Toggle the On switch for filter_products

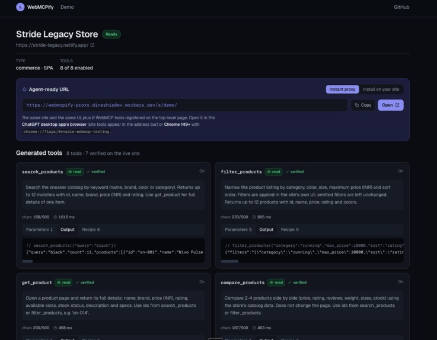tap(400, 171)
